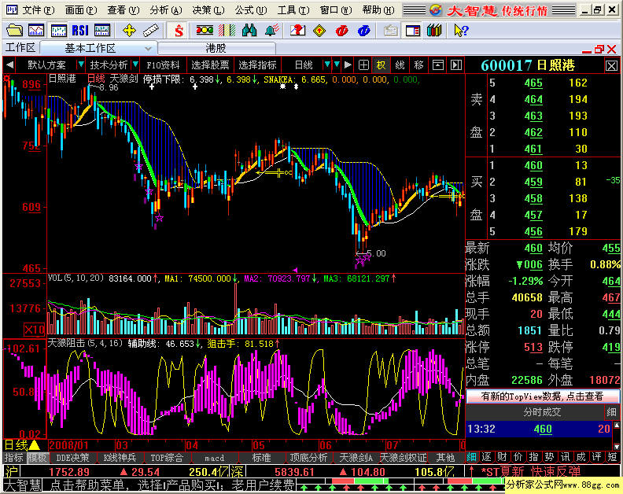623x494 pixels.
Task: Toggle the window layout panel icon
Action: (x=412, y=30)
